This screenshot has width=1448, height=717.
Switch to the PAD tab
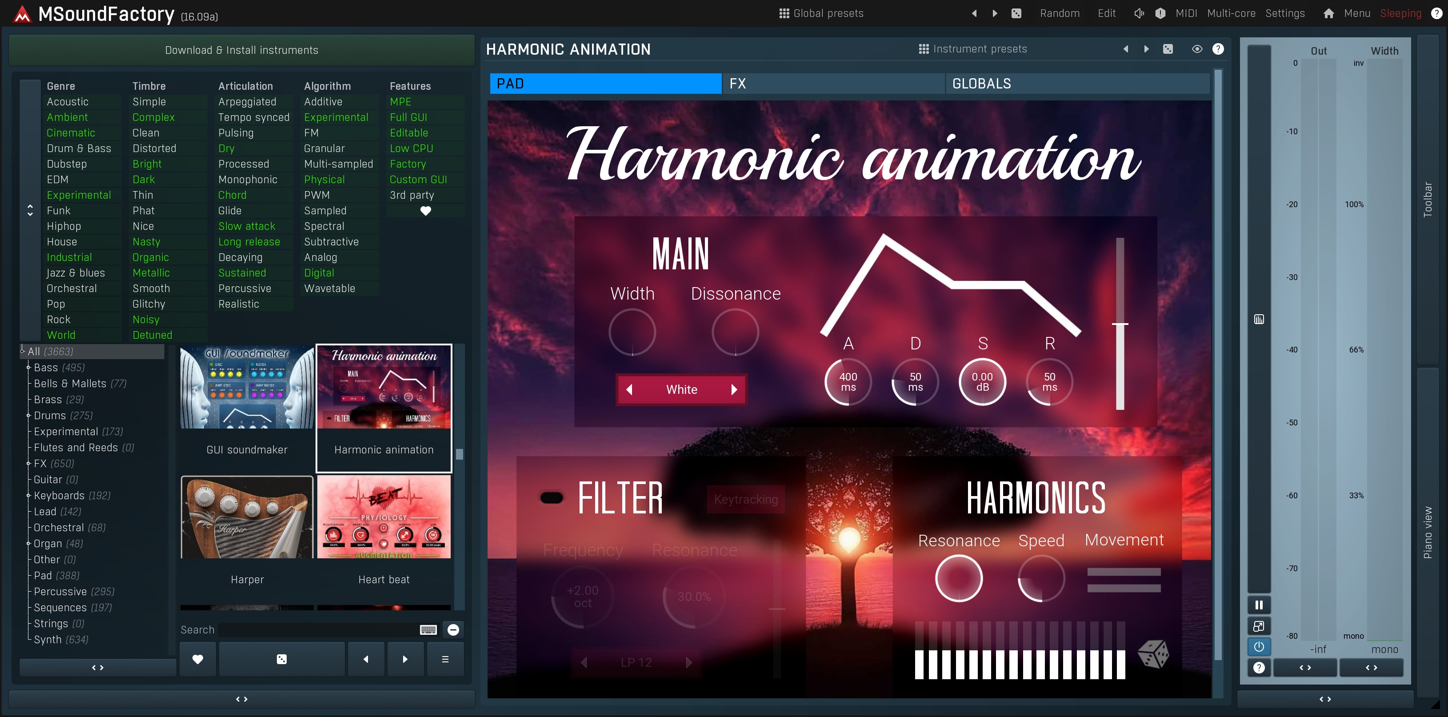[x=605, y=83]
